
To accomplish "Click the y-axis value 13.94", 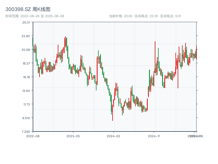I will [26, 91].
